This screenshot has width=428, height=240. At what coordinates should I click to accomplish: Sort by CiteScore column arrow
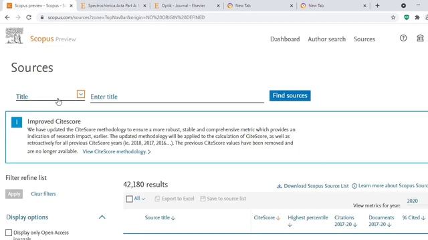(278, 218)
